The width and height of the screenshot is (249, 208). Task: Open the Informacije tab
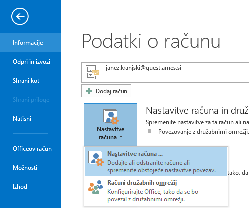[30, 42]
